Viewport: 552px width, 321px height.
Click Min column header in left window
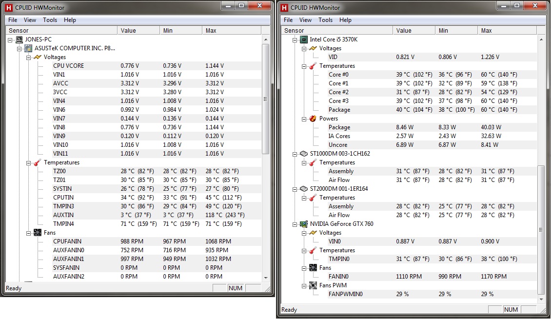[x=181, y=31]
